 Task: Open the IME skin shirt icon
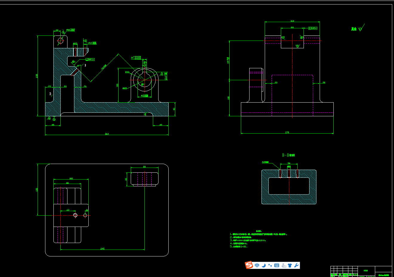pos(290,265)
